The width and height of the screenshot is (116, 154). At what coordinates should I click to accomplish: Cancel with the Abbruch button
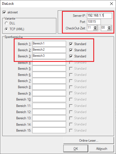[x=101, y=148]
